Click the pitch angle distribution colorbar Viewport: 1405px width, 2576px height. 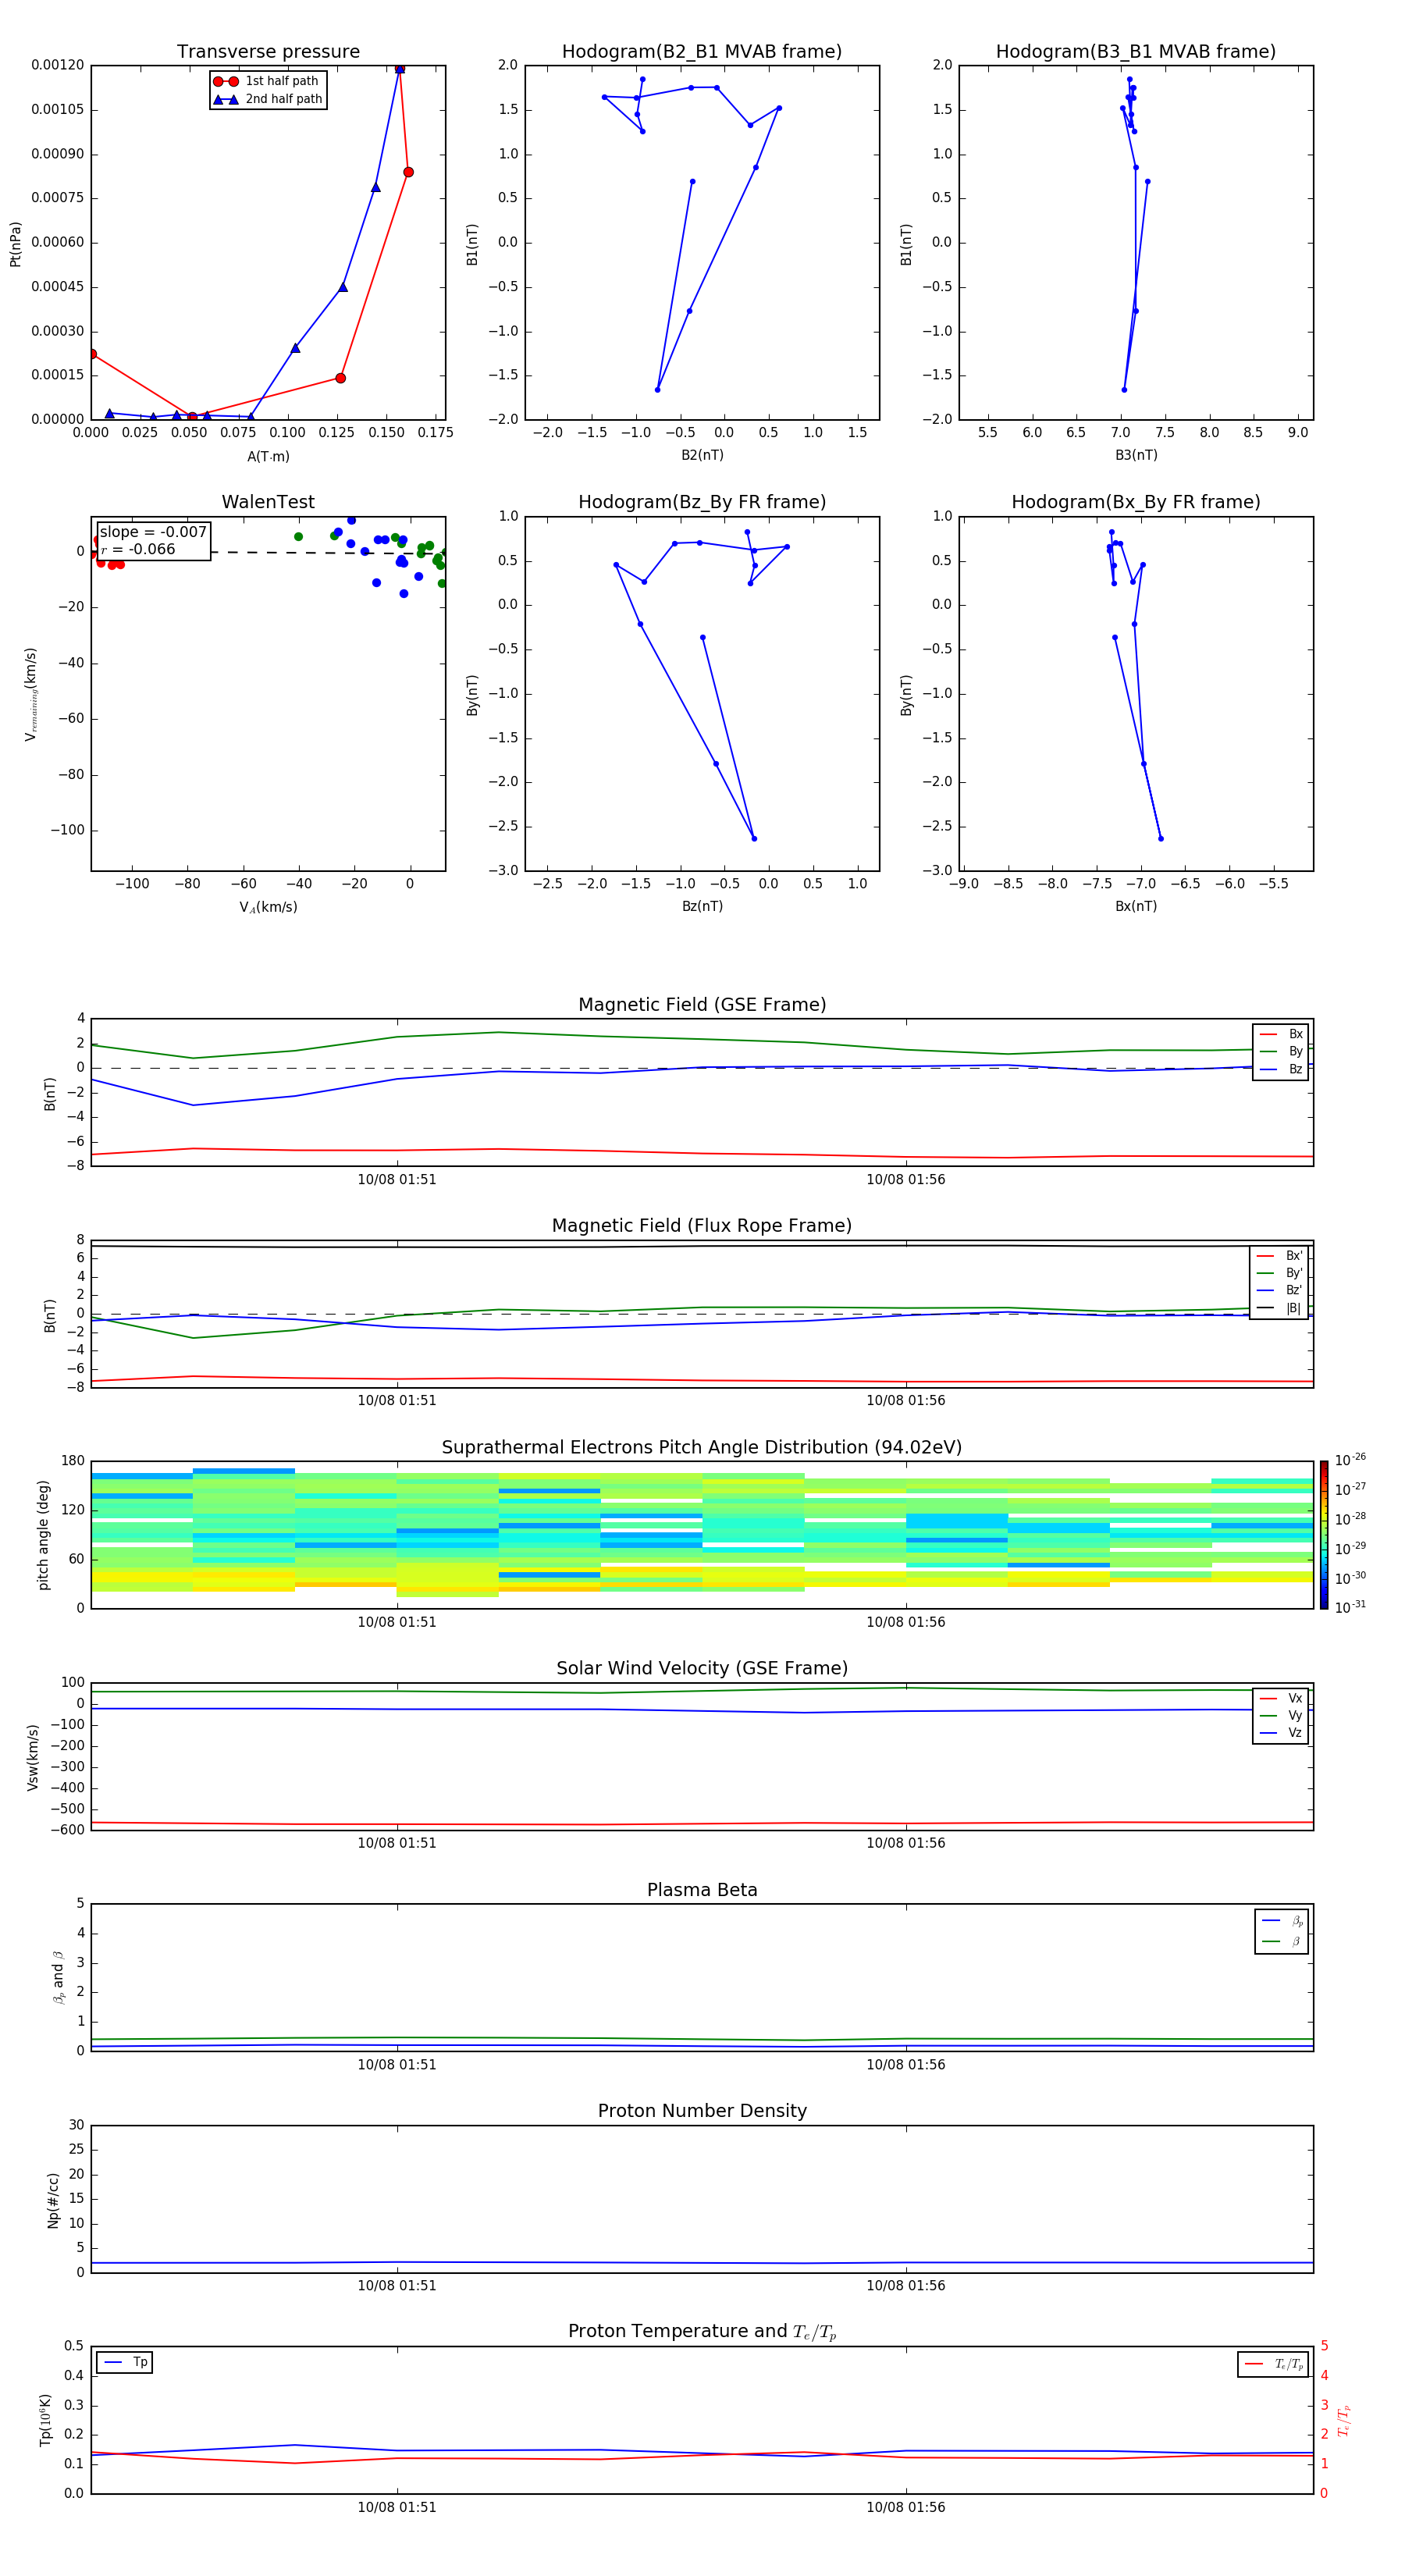pyautogui.click(x=1324, y=1535)
